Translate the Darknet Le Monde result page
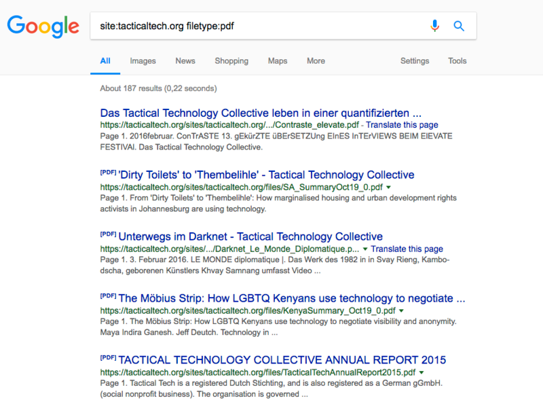The image size is (543, 409). pos(407,249)
